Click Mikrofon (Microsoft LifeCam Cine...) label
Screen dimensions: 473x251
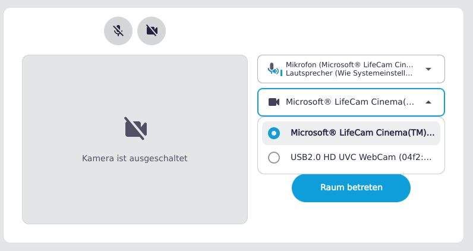coord(349,65)
